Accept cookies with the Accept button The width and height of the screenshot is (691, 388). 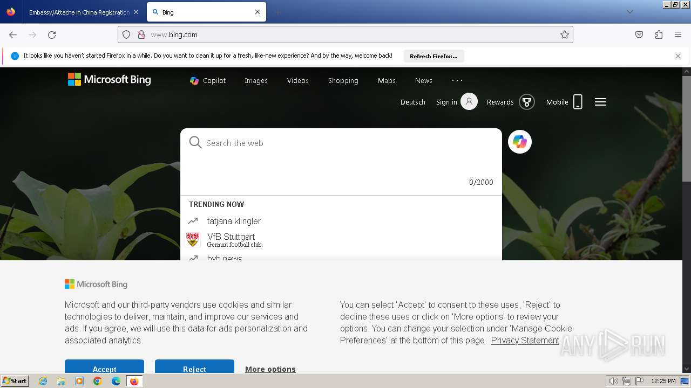point(104,366)
